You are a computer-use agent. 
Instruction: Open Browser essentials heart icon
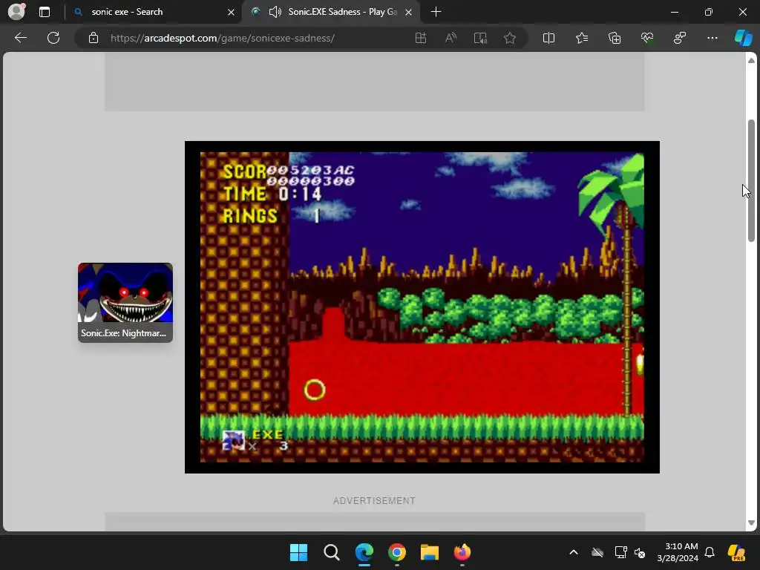click(x=647, y=38)
